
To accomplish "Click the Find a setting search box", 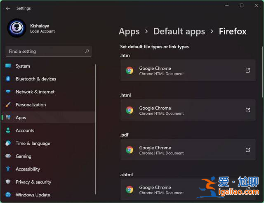I will click(49, 51).
